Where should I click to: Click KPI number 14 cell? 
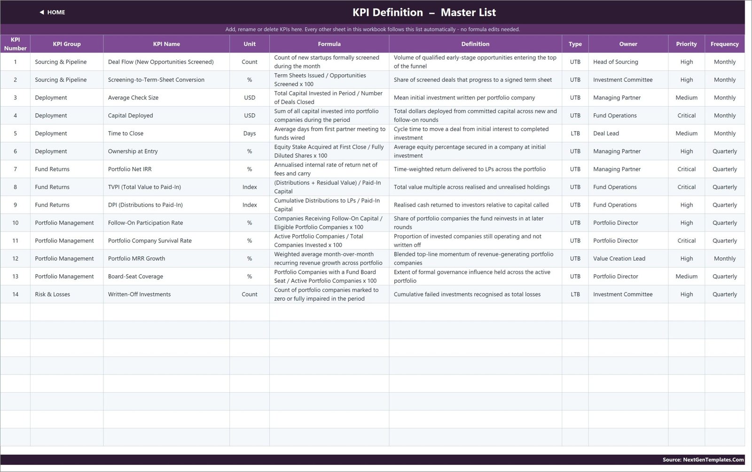(x=15, y=294)
